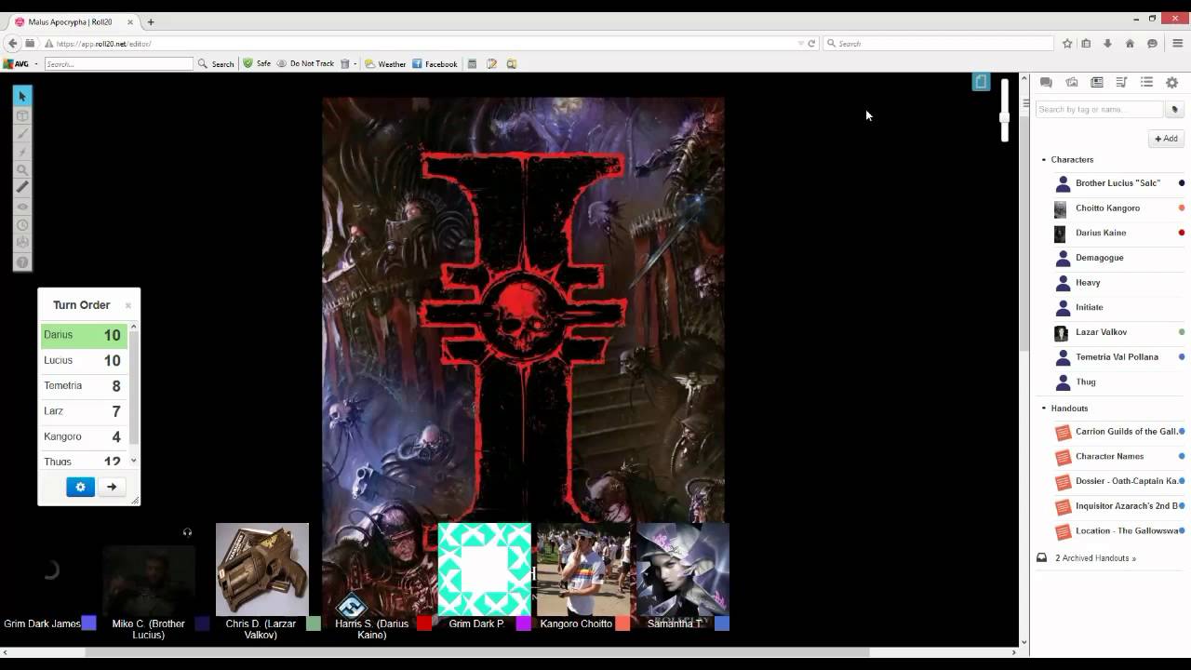Switch to the Chat tab

[1046, 82]
